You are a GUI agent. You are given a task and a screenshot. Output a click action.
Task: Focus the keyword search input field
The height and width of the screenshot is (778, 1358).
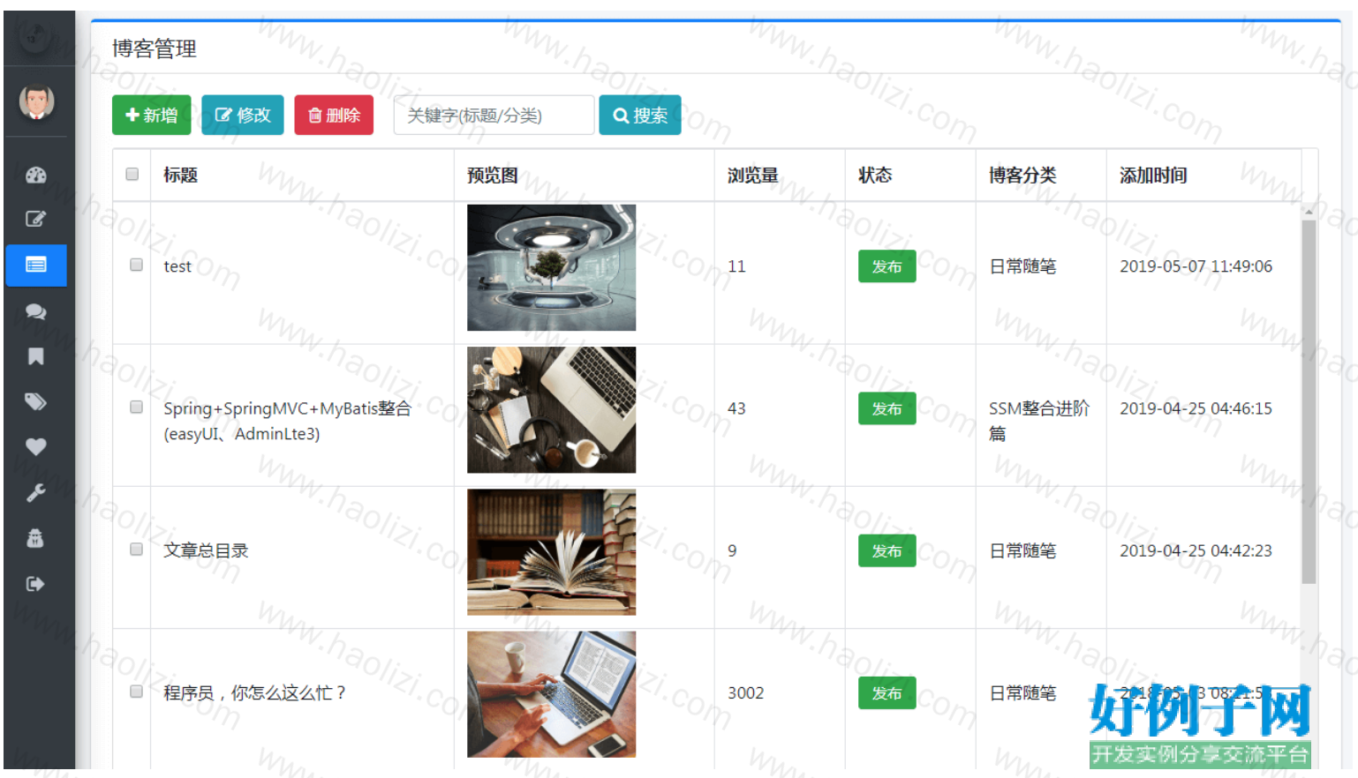click(494, 115)
